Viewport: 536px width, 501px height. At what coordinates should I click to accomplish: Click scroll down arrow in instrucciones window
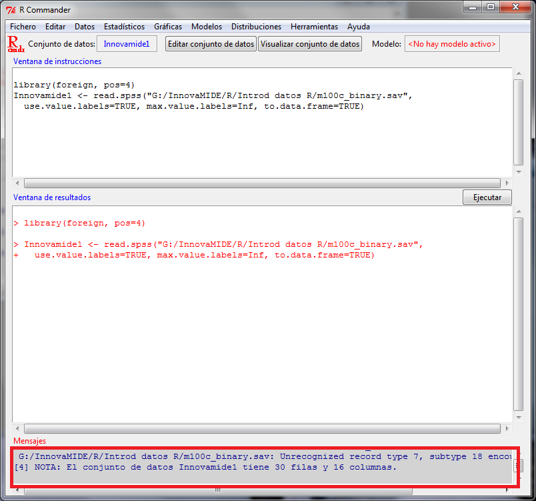pos(519,171)
